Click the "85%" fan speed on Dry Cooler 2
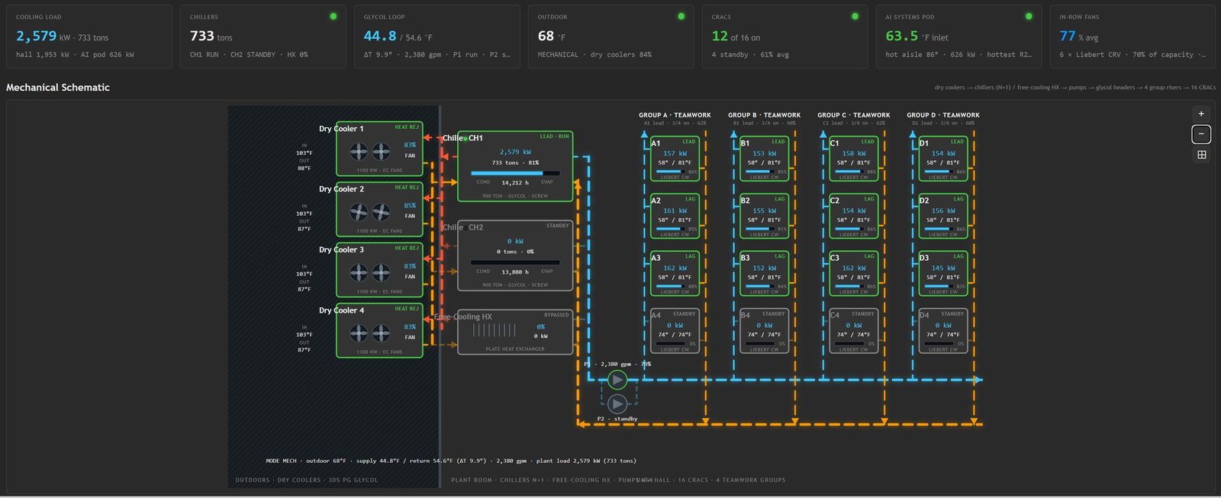The height and width of the screenshot is (498, 1221). click(410, 205)
